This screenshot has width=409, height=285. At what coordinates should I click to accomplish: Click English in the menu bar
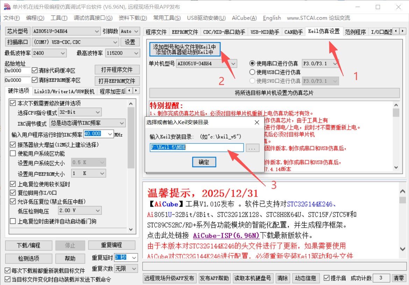(272, 18)
